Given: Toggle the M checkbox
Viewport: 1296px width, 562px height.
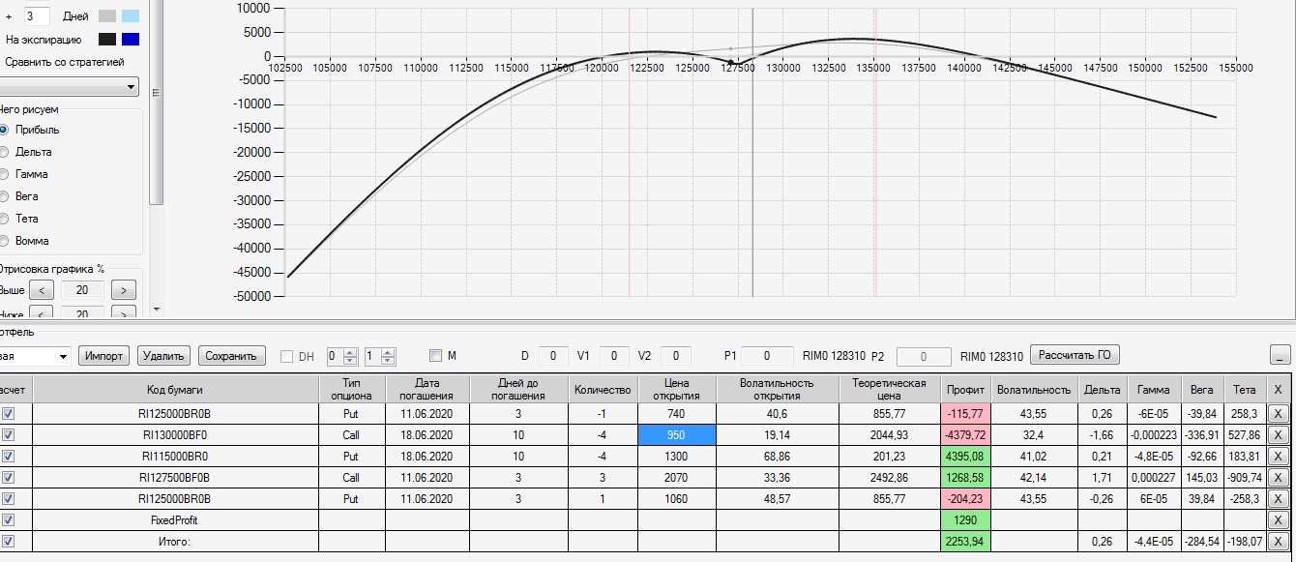Looking at the screenshot, I should (x=435, y=355).
